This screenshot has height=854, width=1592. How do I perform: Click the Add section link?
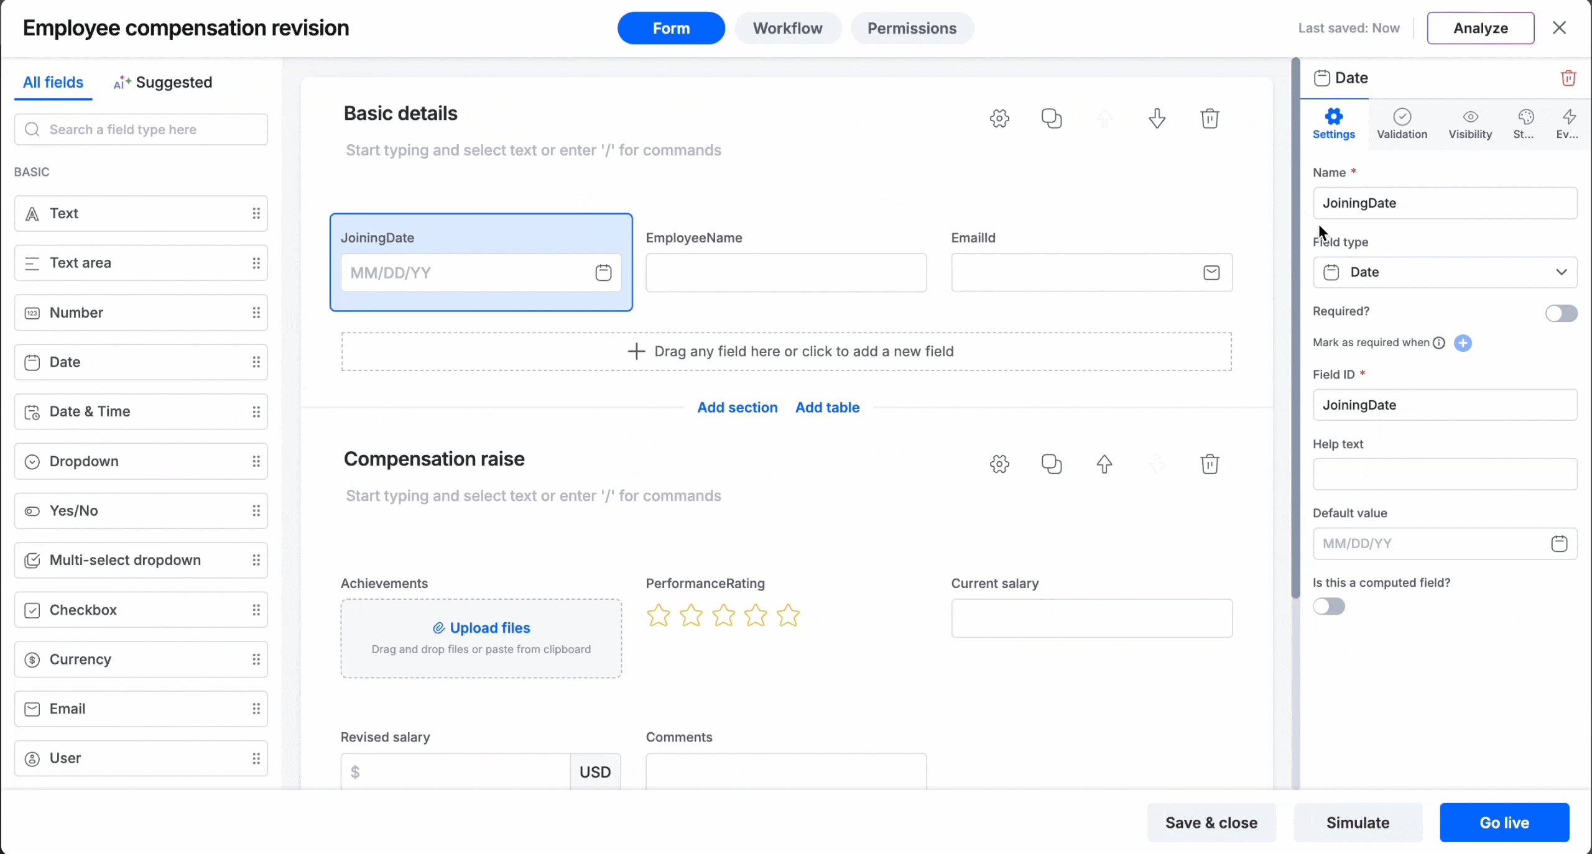pos(737,407)
